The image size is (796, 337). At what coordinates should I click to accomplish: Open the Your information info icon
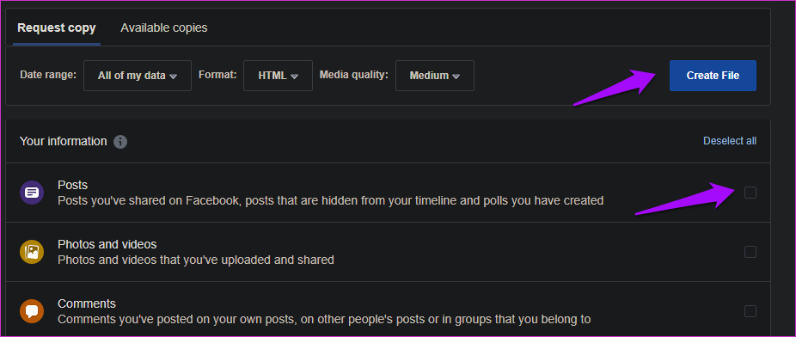pyautogui.click(x=120, y=142)
